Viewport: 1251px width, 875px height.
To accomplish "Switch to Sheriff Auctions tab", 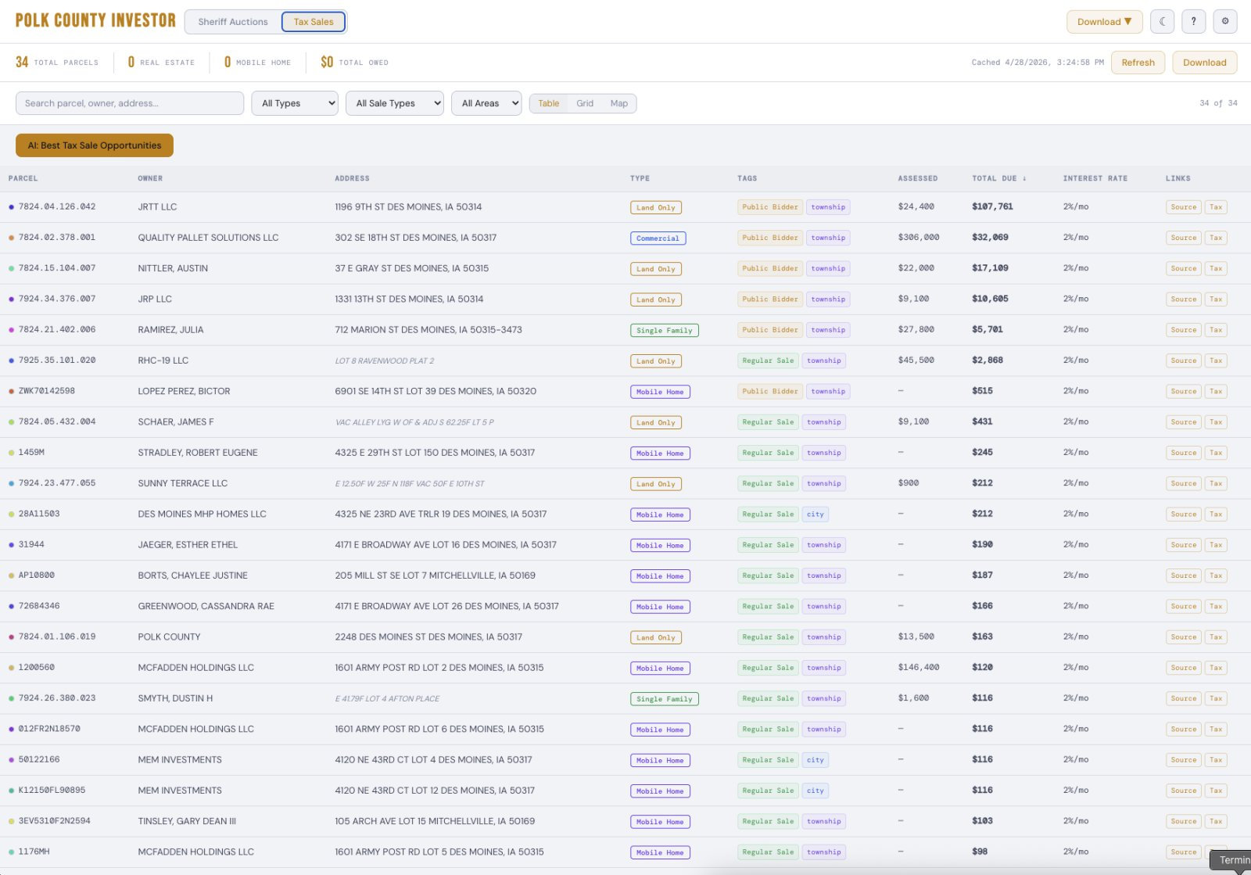I will pyautogui.click(x=233, y=22).
